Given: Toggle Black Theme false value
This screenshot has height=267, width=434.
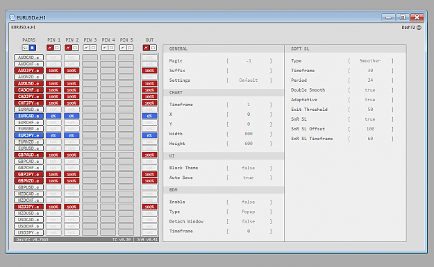Looking at the screenshot, I should pos(249,168).
